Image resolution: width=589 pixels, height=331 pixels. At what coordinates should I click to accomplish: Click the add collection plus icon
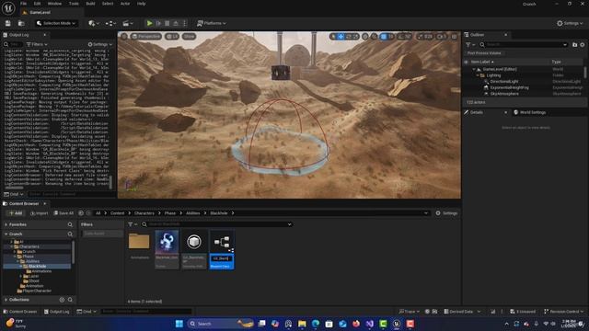point(62,300)
